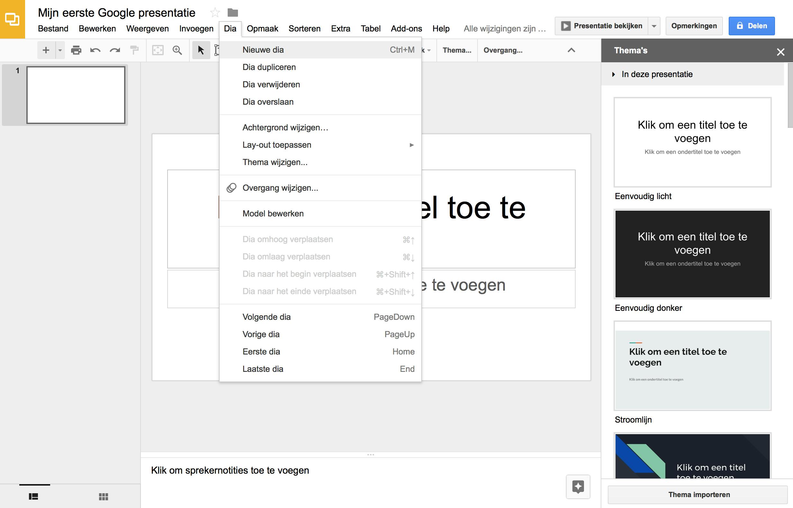Switch to filmstrip list view
Screen dimensions: 793x508
pyautogui.click(x=33, y=496)
